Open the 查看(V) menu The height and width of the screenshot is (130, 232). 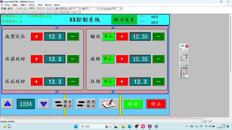pos(23,5)
